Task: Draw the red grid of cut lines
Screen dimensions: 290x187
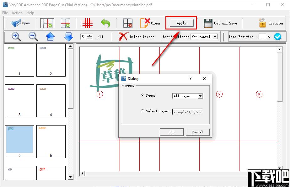Action: pyautogui.click(x=88, y=23)
